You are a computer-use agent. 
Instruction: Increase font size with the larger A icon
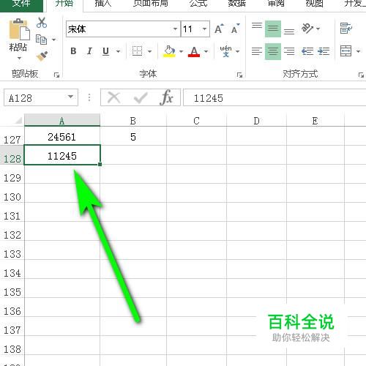219,29
